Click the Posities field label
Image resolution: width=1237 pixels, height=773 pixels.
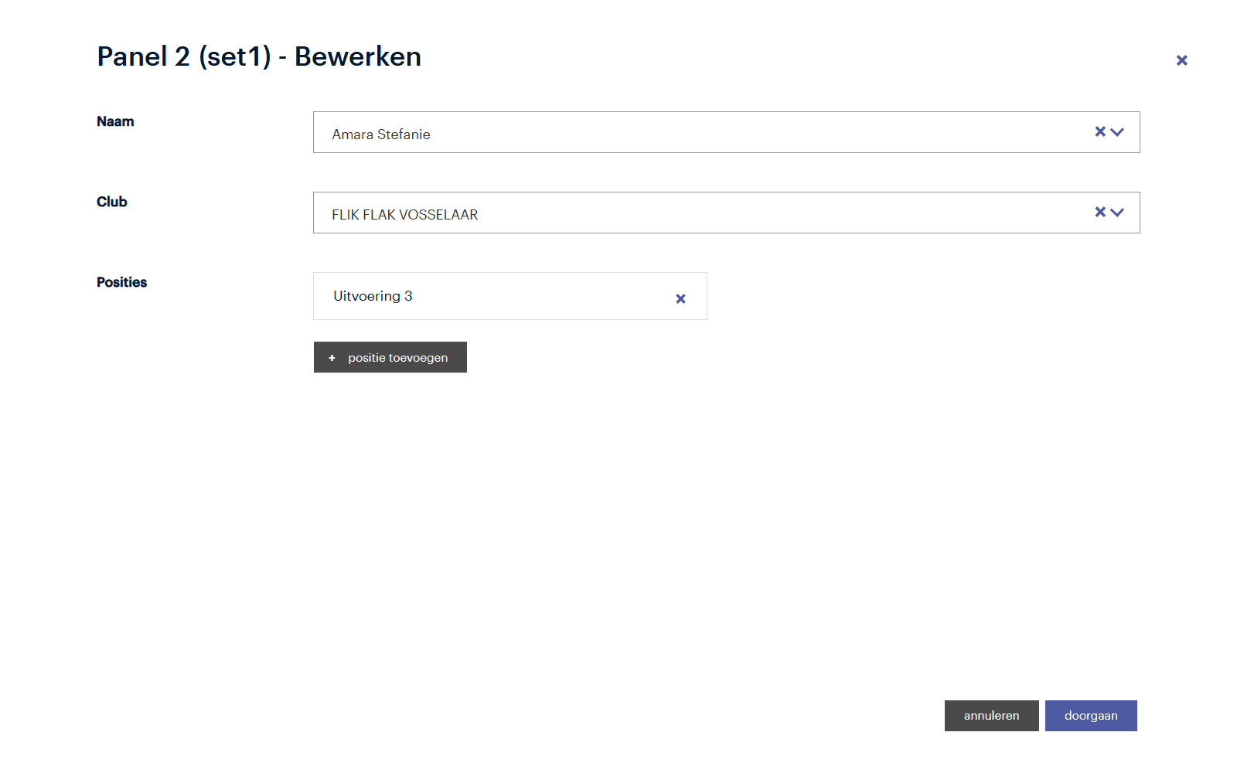pos(121,282)
